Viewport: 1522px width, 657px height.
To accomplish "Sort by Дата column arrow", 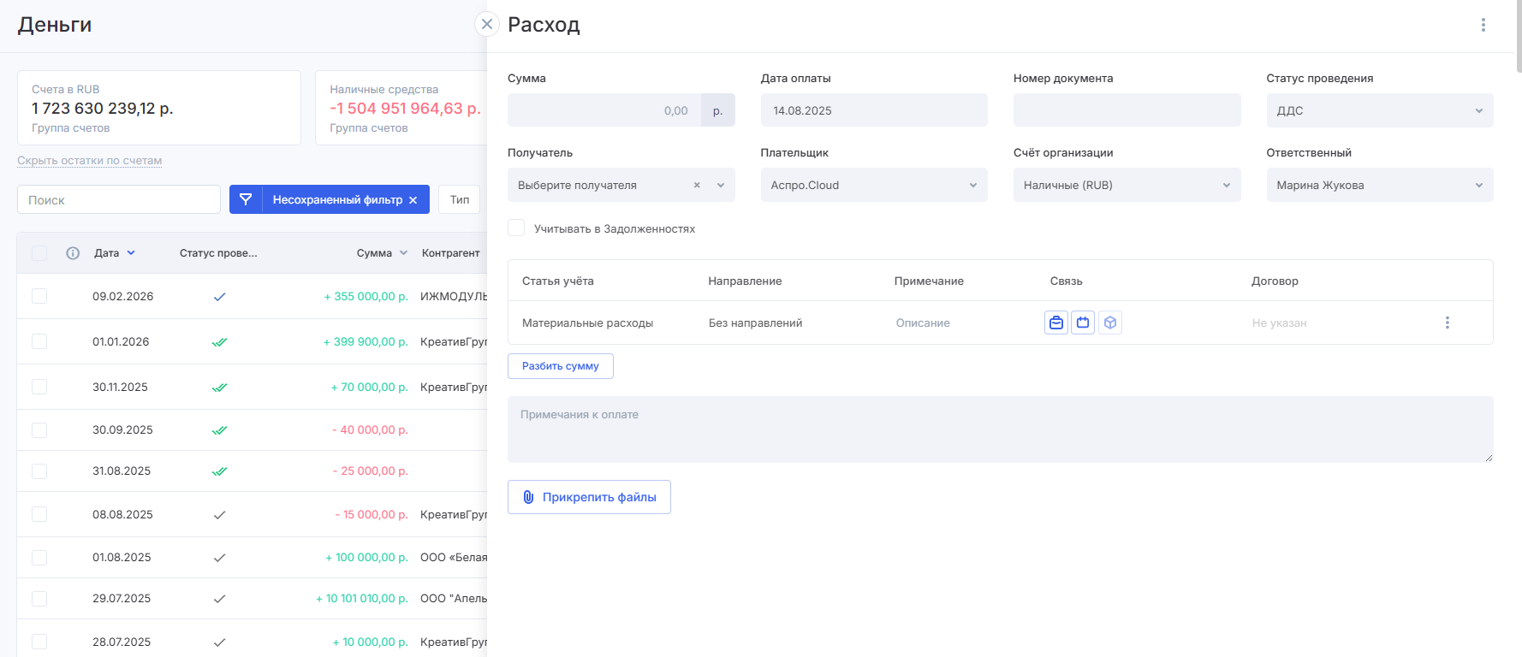I will tap(131, 253).
